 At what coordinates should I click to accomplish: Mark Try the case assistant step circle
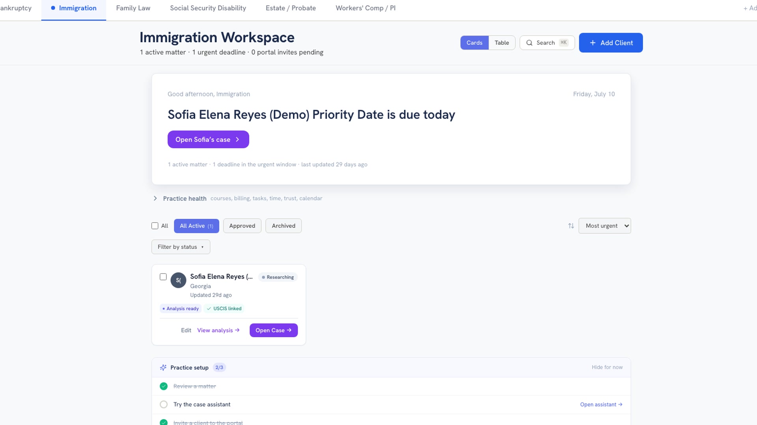[164, 404]
